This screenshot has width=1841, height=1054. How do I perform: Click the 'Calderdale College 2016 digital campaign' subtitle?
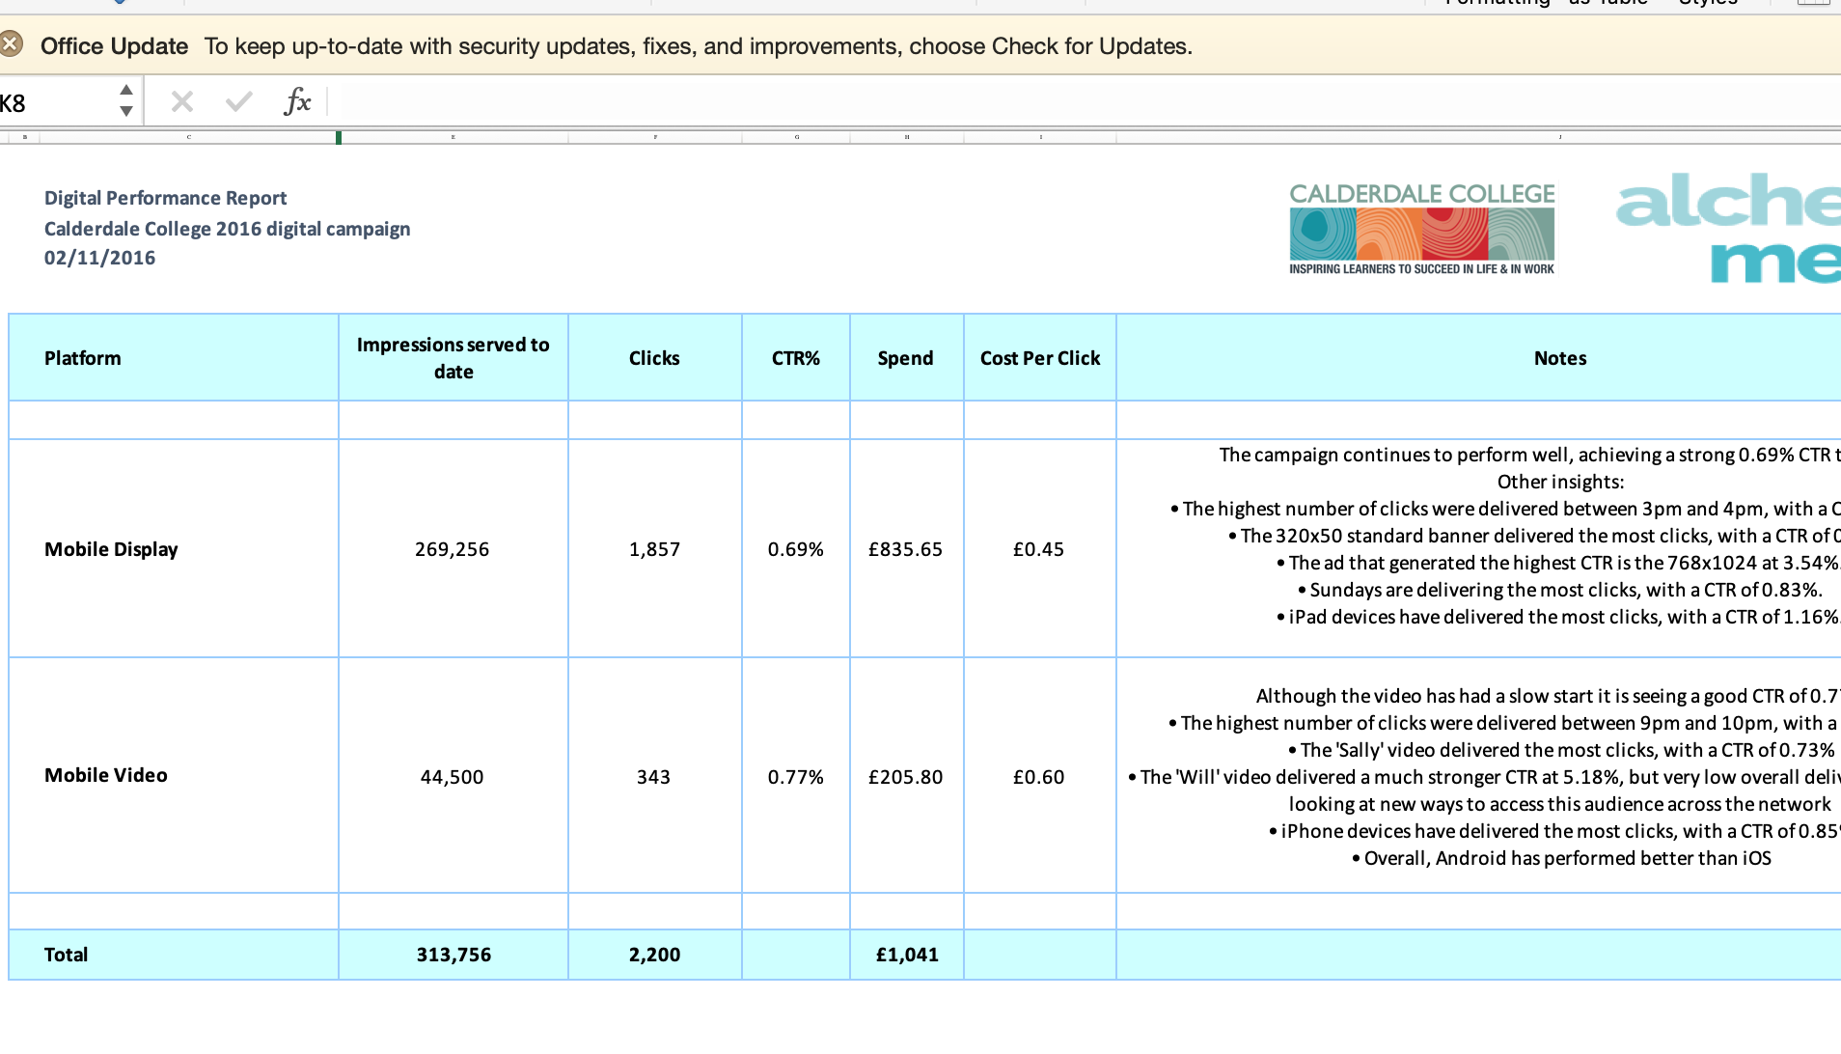pos(227,229)
